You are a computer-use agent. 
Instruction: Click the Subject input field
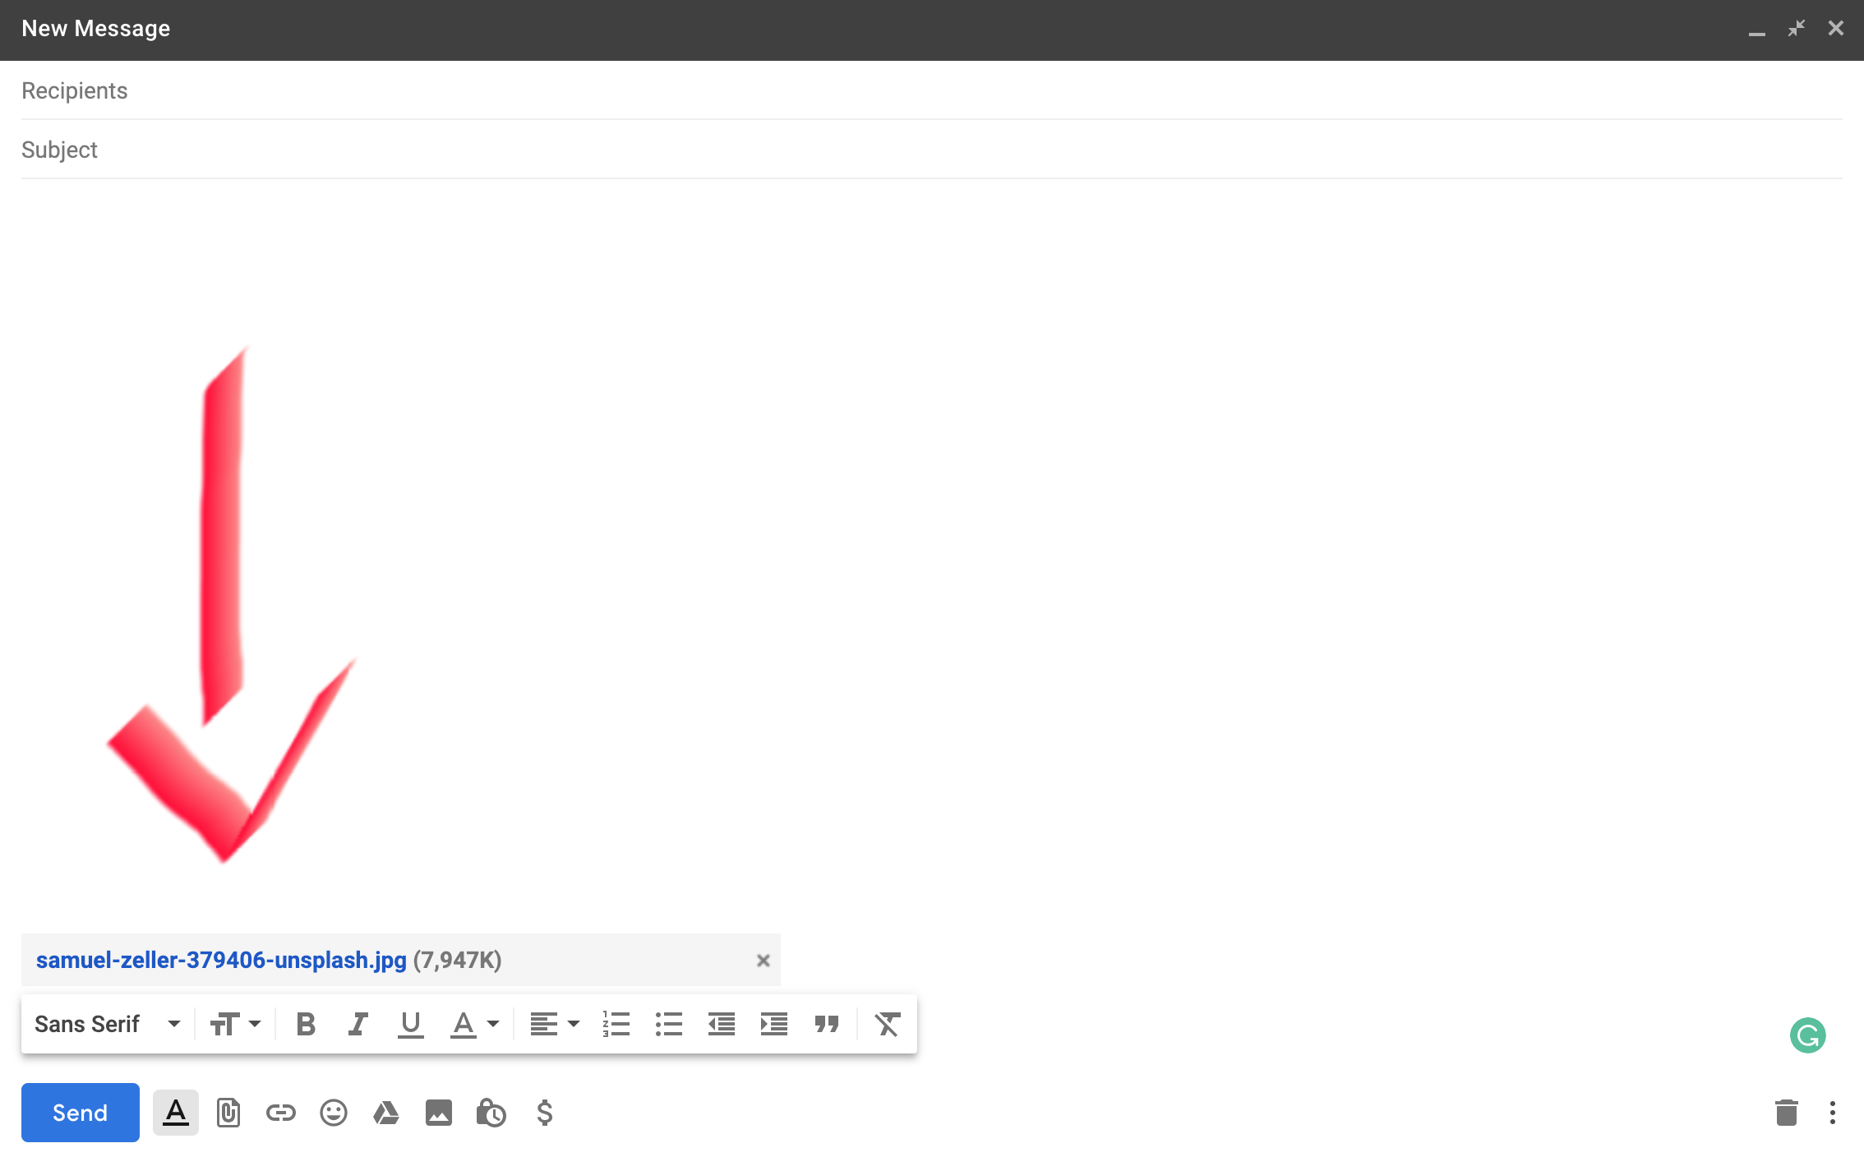pos(493,150)
